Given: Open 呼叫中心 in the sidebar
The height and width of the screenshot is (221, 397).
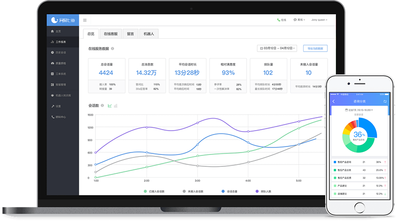Looking at the screenshot, I should click(x=63, y=117).
